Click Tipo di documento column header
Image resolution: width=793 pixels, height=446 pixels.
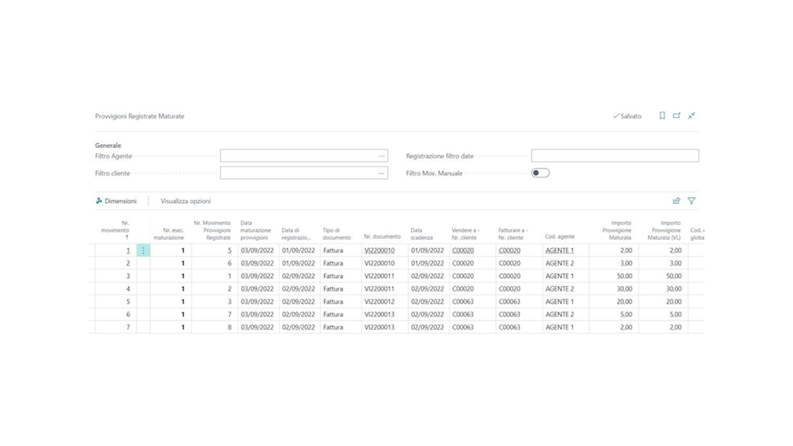[336, 234]
